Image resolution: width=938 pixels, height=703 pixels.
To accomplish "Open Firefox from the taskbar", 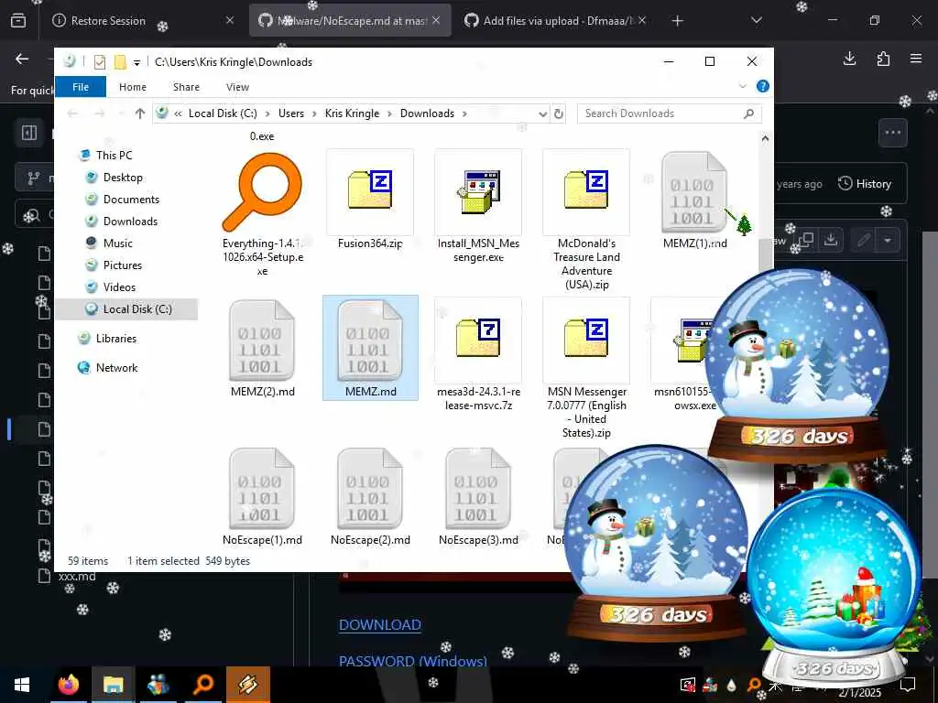I will tap(68, 684).
